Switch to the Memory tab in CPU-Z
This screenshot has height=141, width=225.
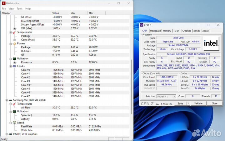167,31
